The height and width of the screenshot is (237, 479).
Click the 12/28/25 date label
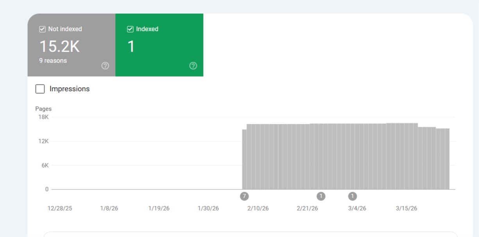coord(60,208)
